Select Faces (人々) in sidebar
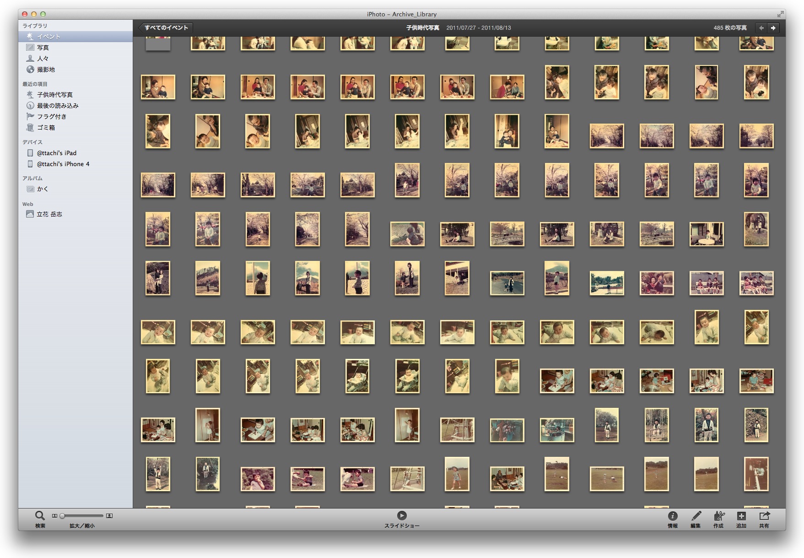This screenshot has width=804, height=558. click(43, 59)
